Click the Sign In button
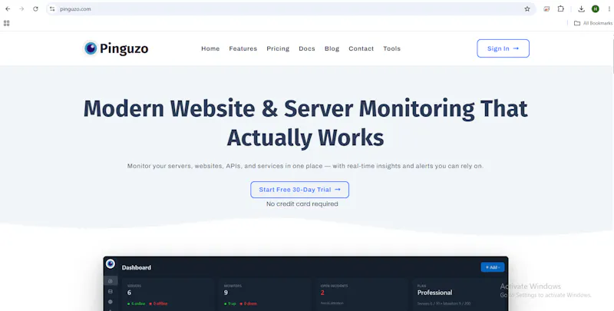 503,48
